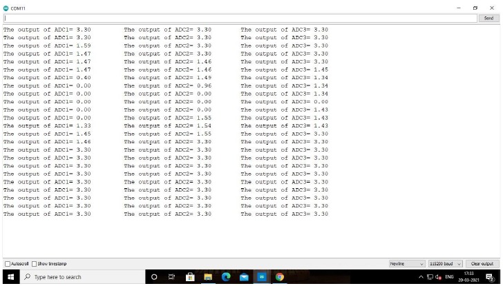Enable the Show timestamp checkbox
This screenshot has width=503, height=286.
[x=34, y=264]
